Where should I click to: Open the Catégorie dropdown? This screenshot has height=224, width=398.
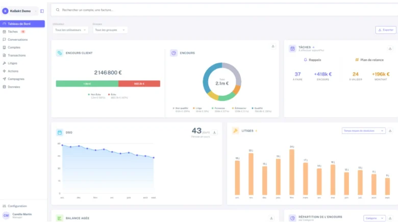[375, 218]
